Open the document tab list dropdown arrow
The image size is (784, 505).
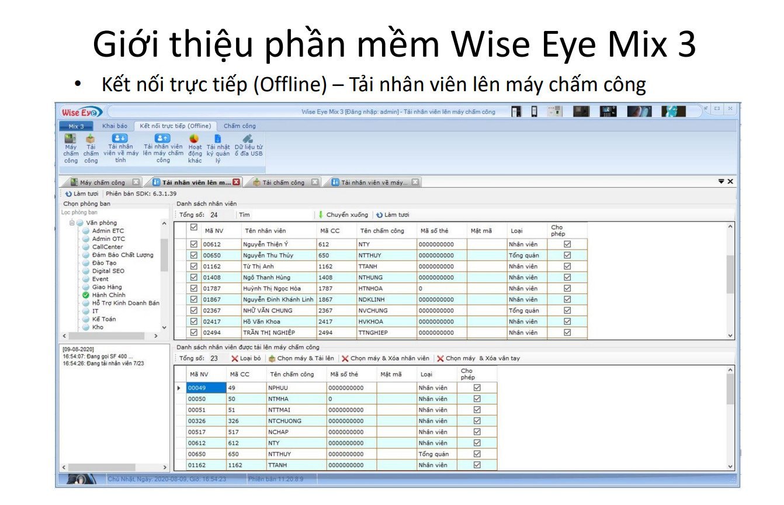coord(721,182)
